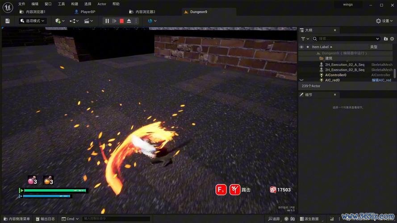Open the 文件 menu
Screen dimensions: 397x223
click(21, 4)
